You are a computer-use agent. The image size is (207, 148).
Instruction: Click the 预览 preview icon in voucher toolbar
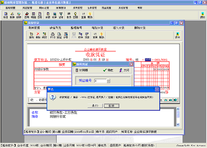pyautogui.click(x=59, y=35)
